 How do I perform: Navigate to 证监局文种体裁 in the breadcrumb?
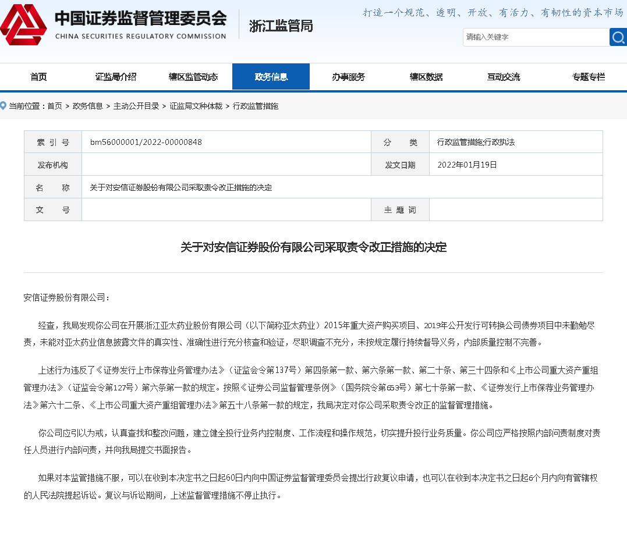pyautogui.click(x=196, y=106)
